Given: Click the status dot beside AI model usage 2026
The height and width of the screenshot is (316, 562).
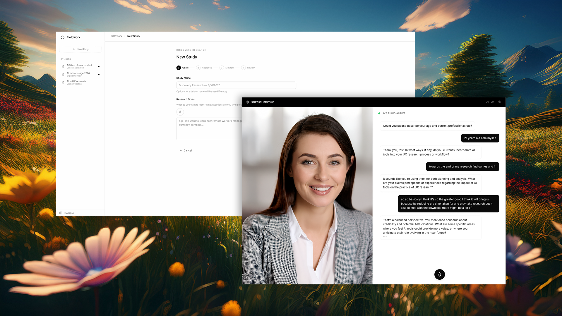Looking at the screenshot, I should point(99,74).
